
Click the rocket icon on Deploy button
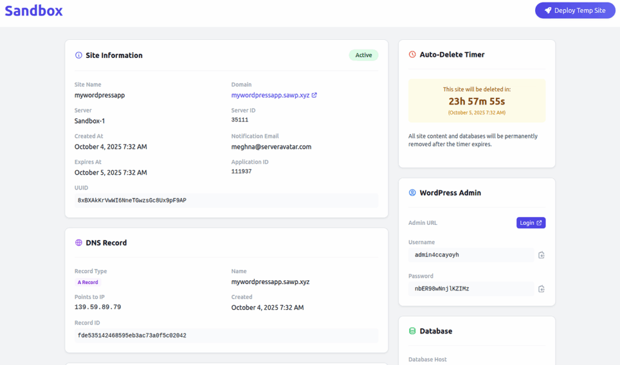(548, 10)
